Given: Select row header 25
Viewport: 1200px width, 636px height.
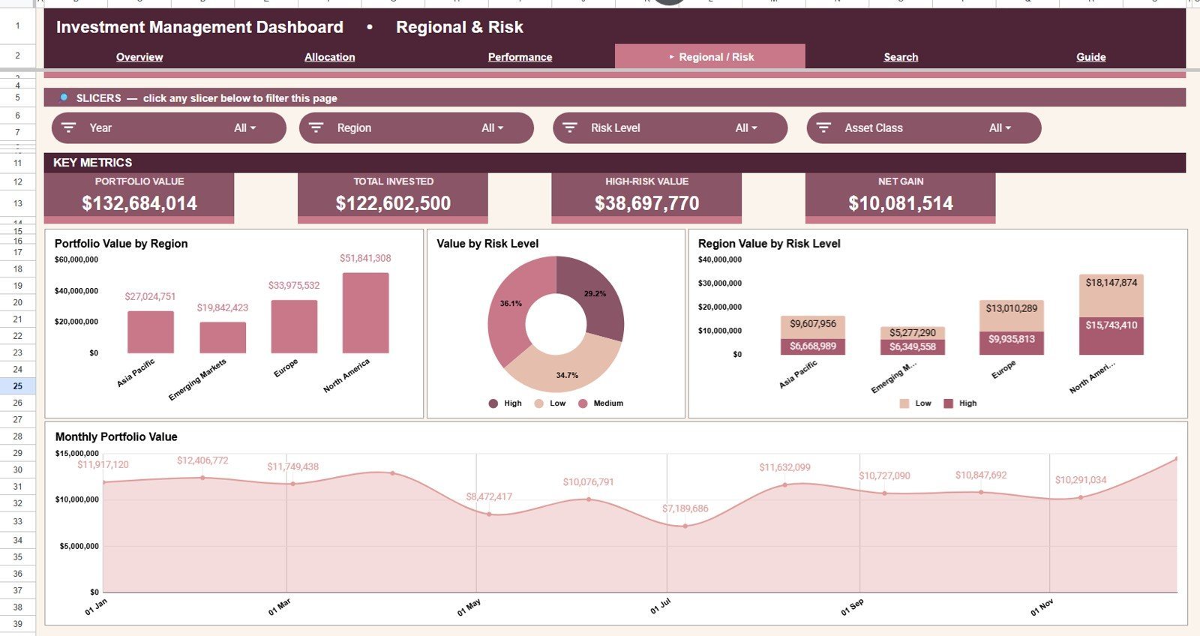Looking at the screenshot, I should coord(17,386).
